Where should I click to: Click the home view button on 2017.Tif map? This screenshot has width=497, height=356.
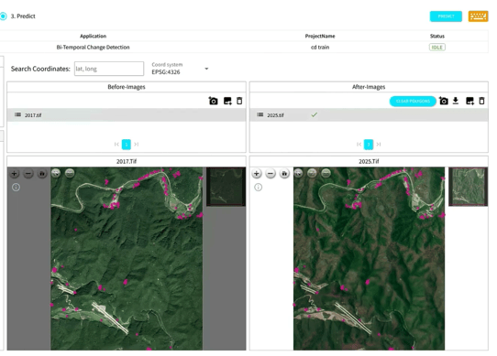point(42,173)
